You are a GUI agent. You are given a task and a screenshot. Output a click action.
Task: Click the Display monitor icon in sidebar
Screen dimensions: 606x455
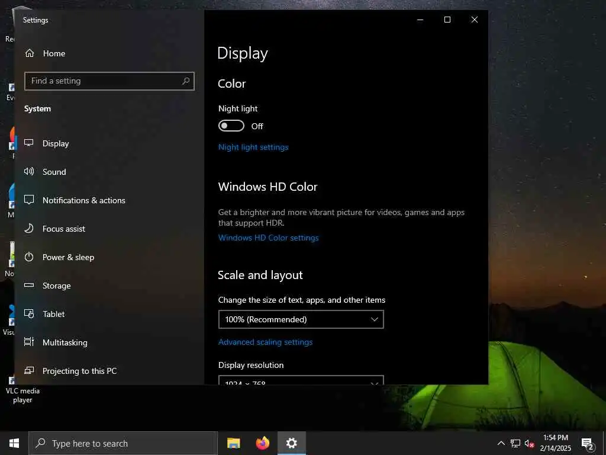click(x=29, y=143)
